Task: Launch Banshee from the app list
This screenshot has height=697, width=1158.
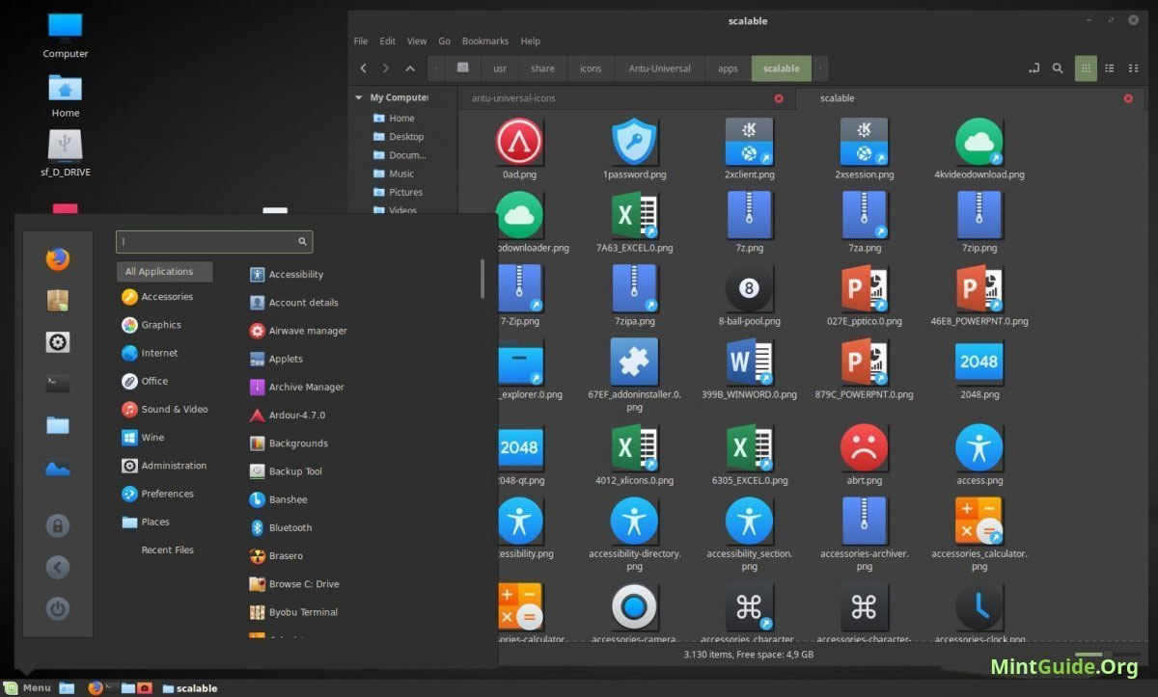Action: [x=278, y=499]
